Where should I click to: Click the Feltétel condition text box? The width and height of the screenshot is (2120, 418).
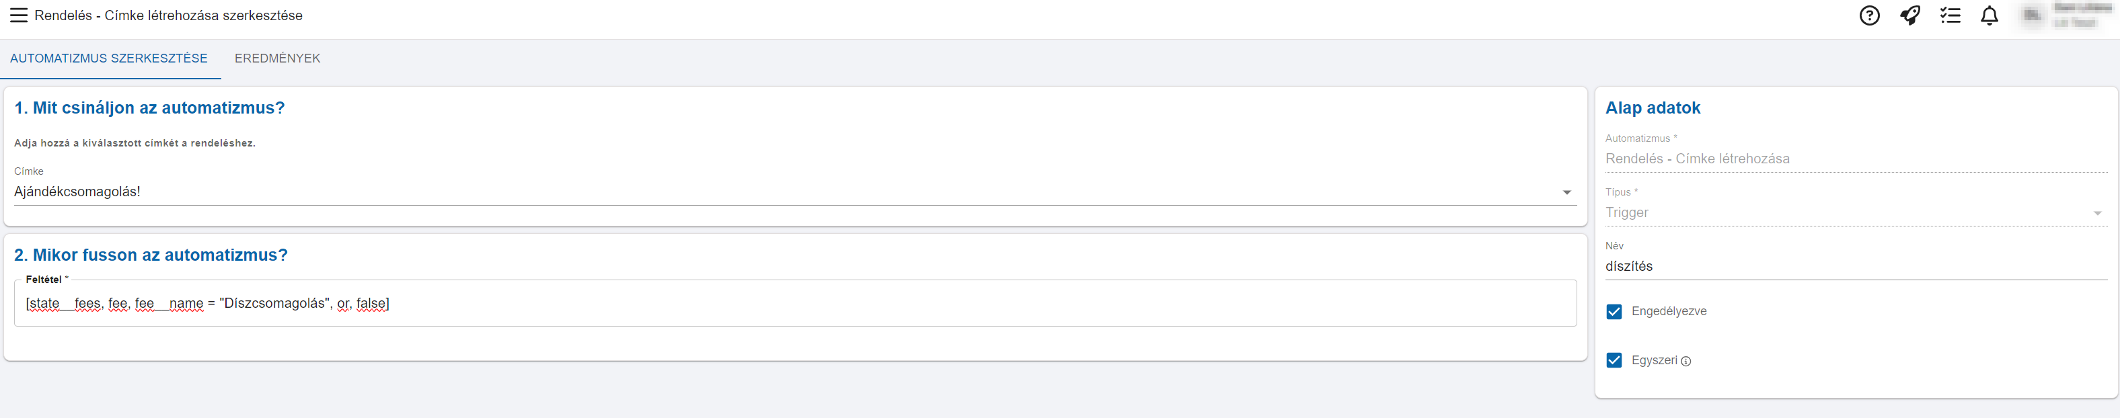tap(795, 304)
